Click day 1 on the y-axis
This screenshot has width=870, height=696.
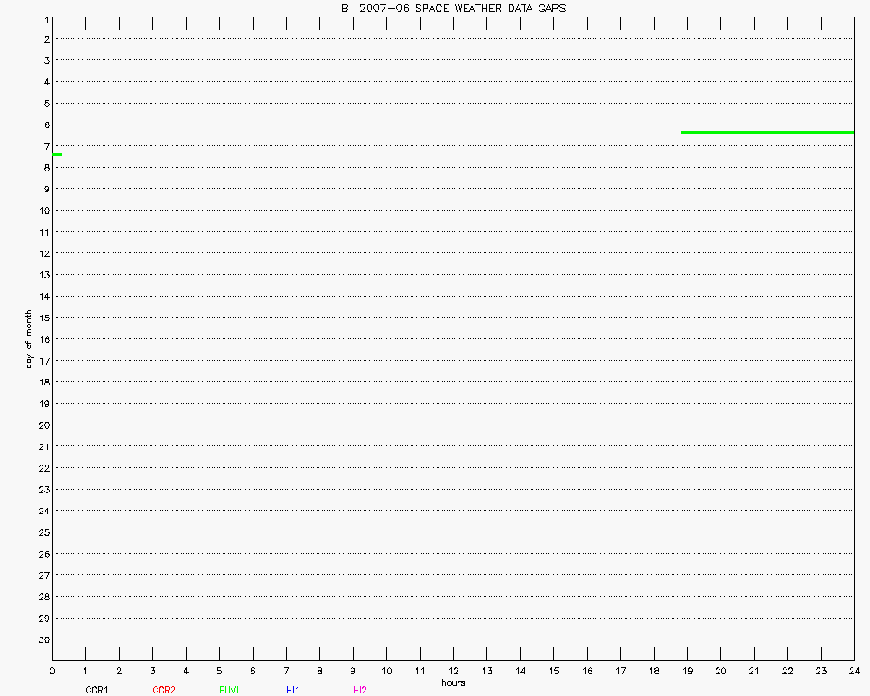point(44,20)
